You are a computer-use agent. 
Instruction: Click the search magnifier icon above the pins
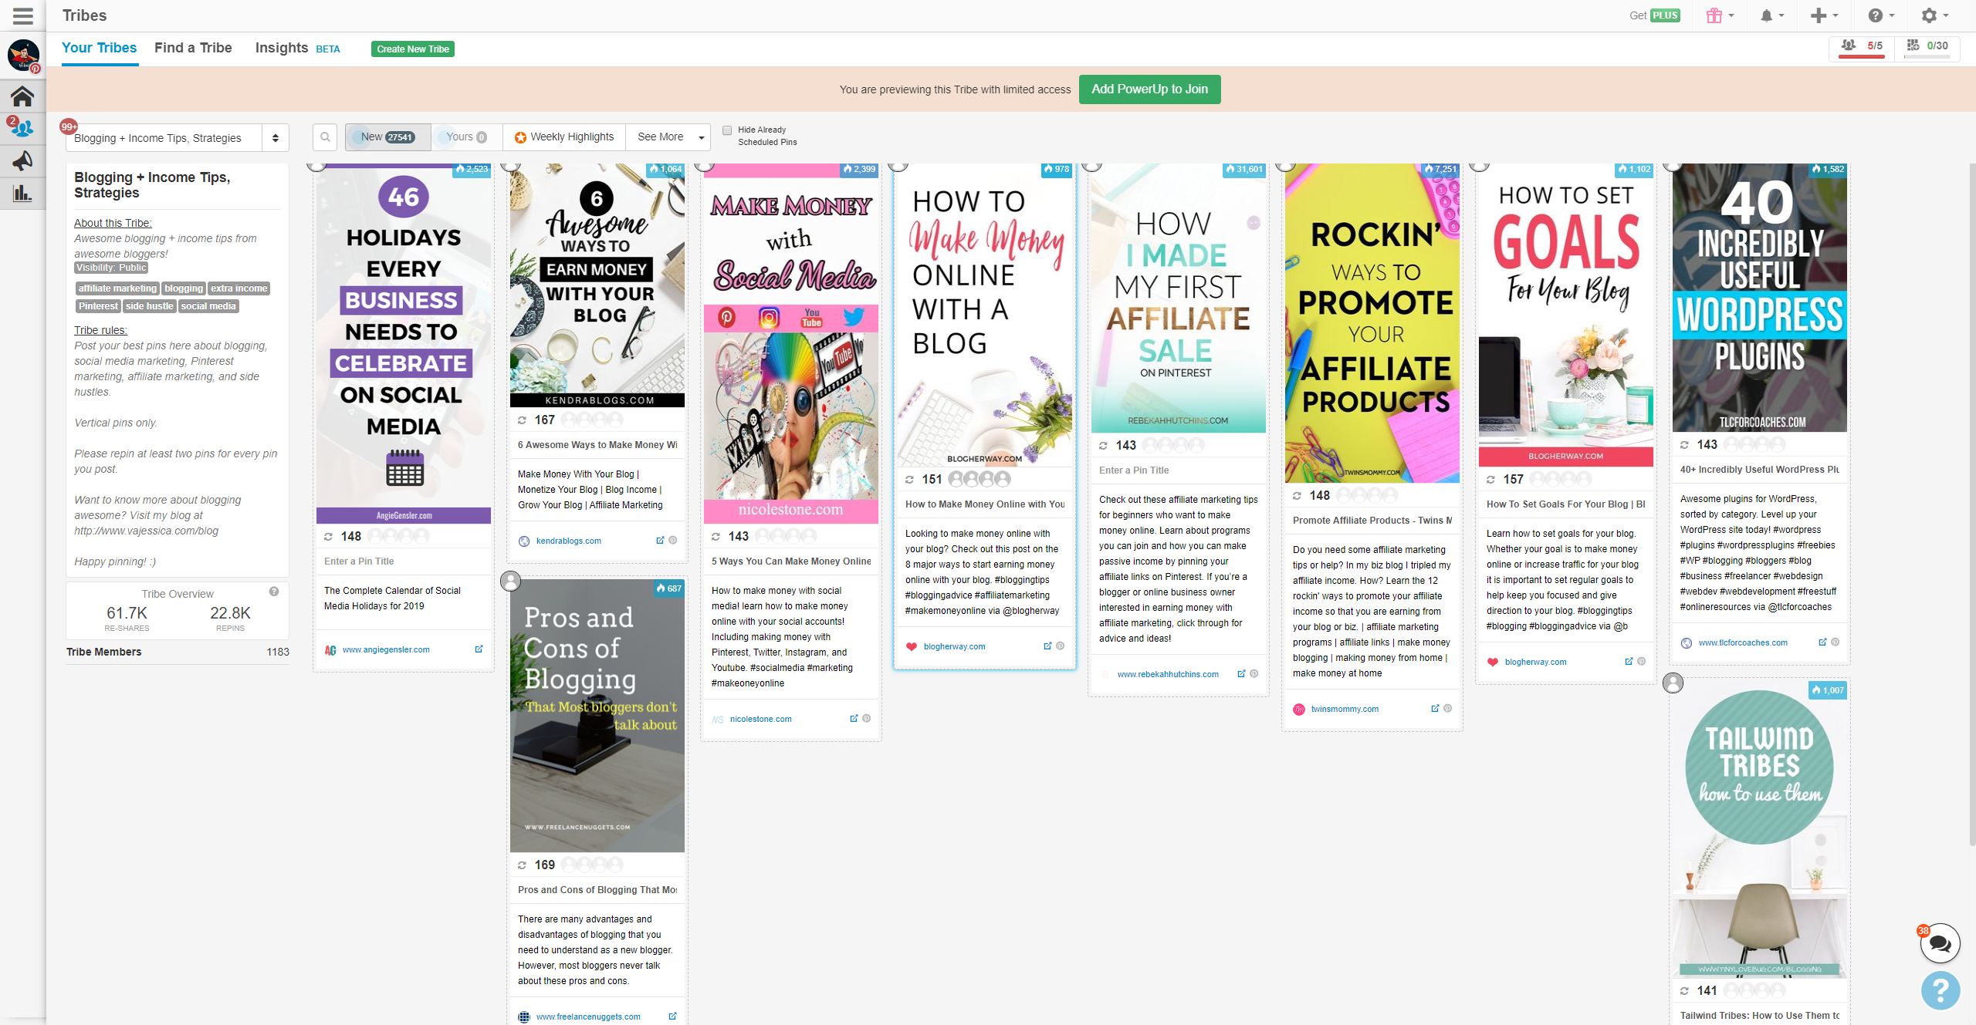click(325, 137)
